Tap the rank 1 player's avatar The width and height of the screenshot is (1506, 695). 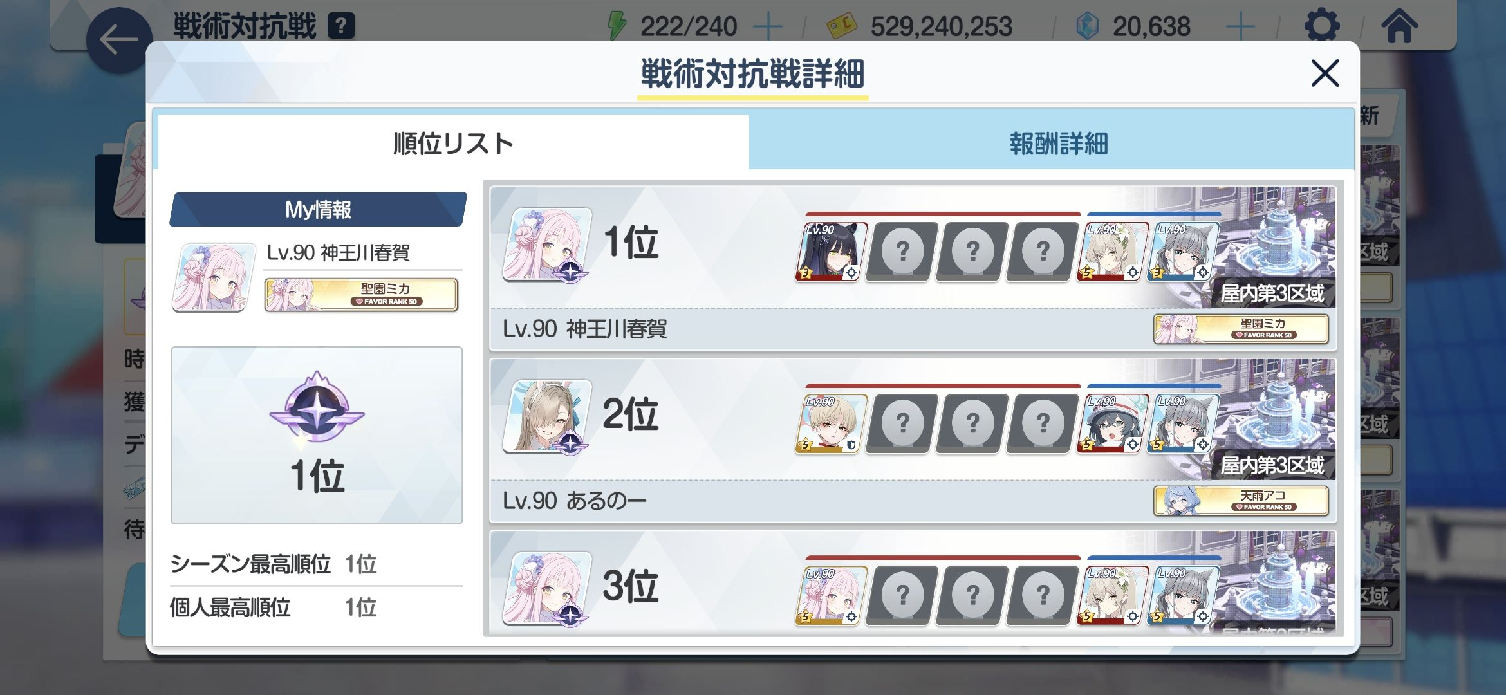pyautogui.click(x=547, y=245)
